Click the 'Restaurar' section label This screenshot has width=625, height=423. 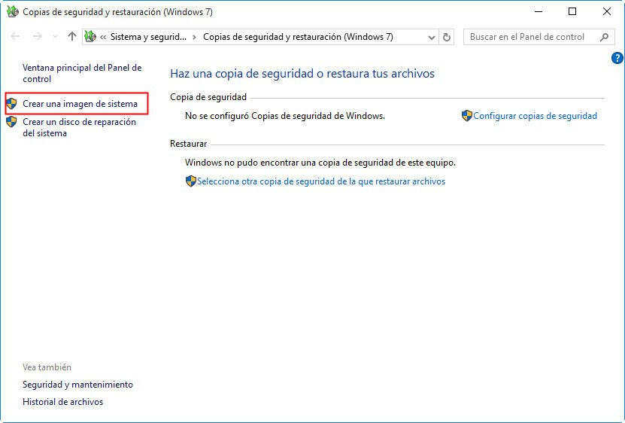click(x=189, y=144)
